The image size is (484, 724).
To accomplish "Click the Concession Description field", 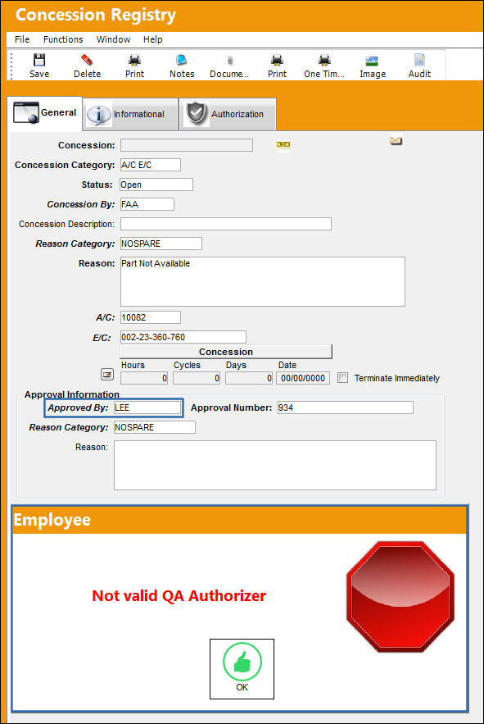I will [226, 224].
